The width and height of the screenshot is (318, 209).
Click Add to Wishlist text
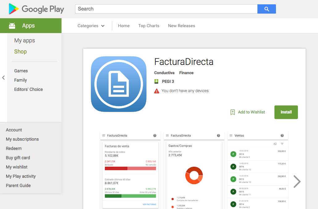tap(251, 112)
